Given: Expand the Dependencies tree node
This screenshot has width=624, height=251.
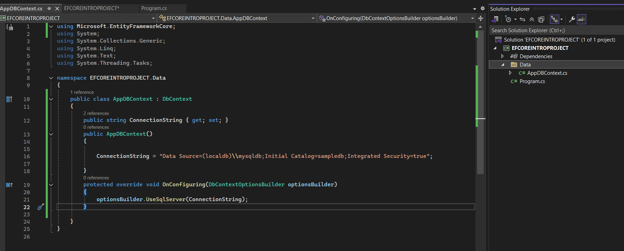Looking at the screenshot, I should point(502,56).
